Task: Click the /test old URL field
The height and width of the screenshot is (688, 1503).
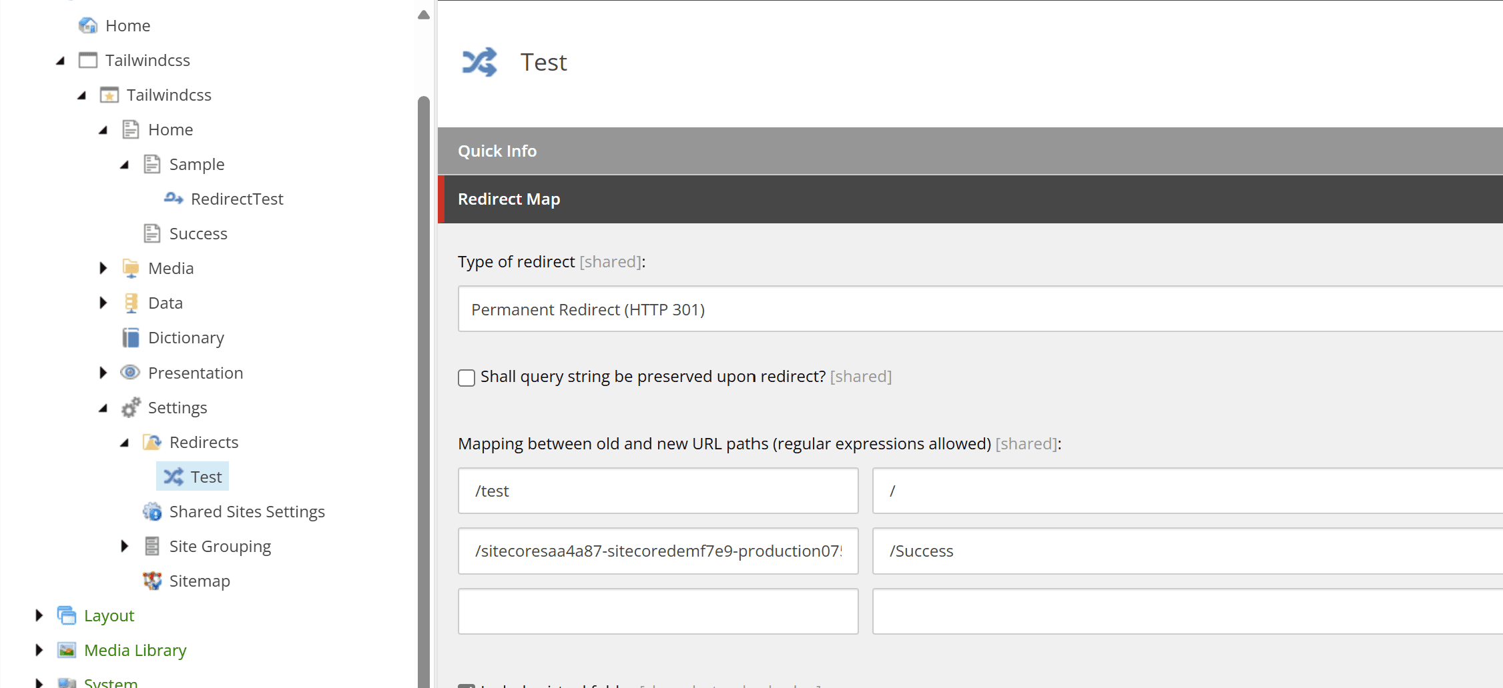Action: click(x=657, y=491)
